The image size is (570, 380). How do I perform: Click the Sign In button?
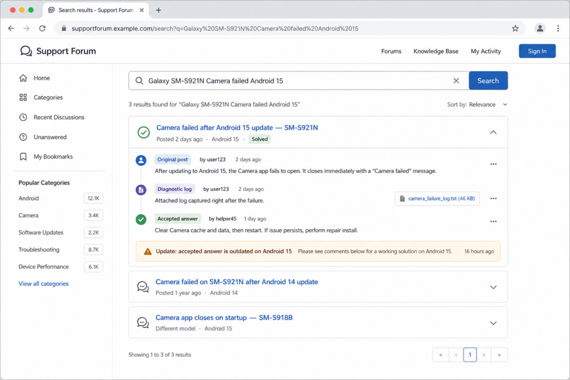pos(537,51)
